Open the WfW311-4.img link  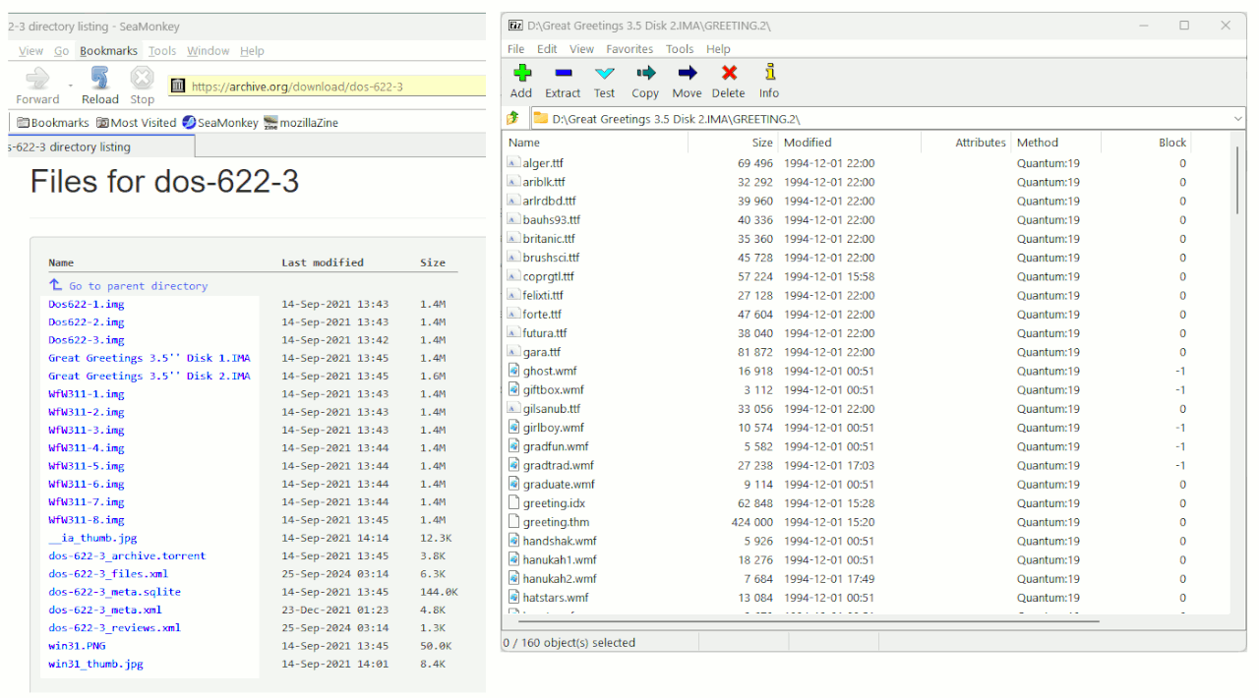[87, 448]
